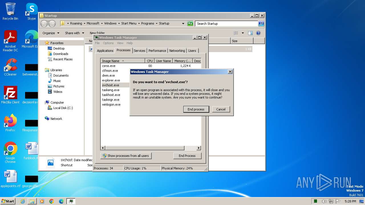The image size is (365, 205).
Task: Click Windows Media Player taskbar icon
Action: (x=42, y=201)
